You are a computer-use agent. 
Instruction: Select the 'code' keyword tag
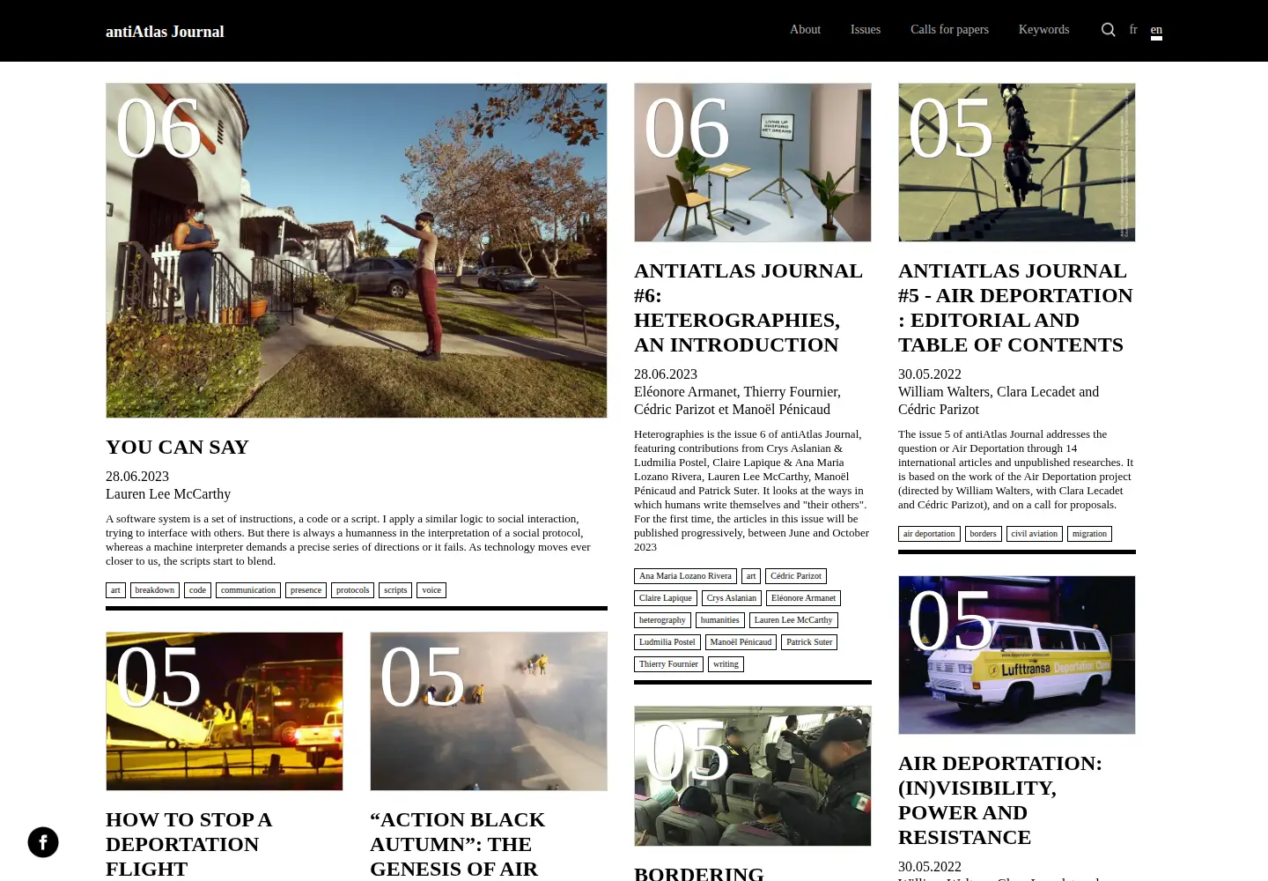[197, 590]
